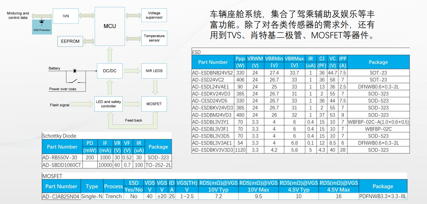
Task: Click the Process column header in MOSFET table
Action: (x=113, y=186)
